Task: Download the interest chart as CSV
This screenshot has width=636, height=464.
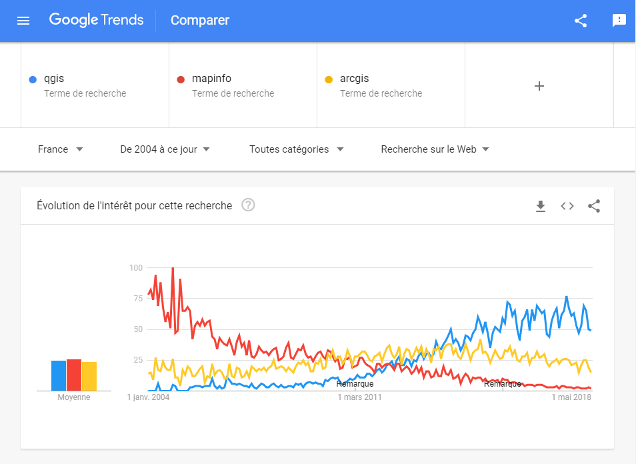Action: pos(540,206)
